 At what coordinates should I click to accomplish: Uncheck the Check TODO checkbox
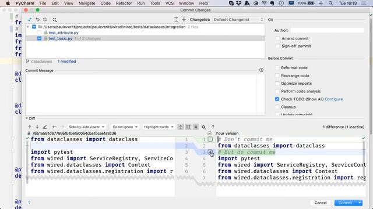click(x=277, y=99)
